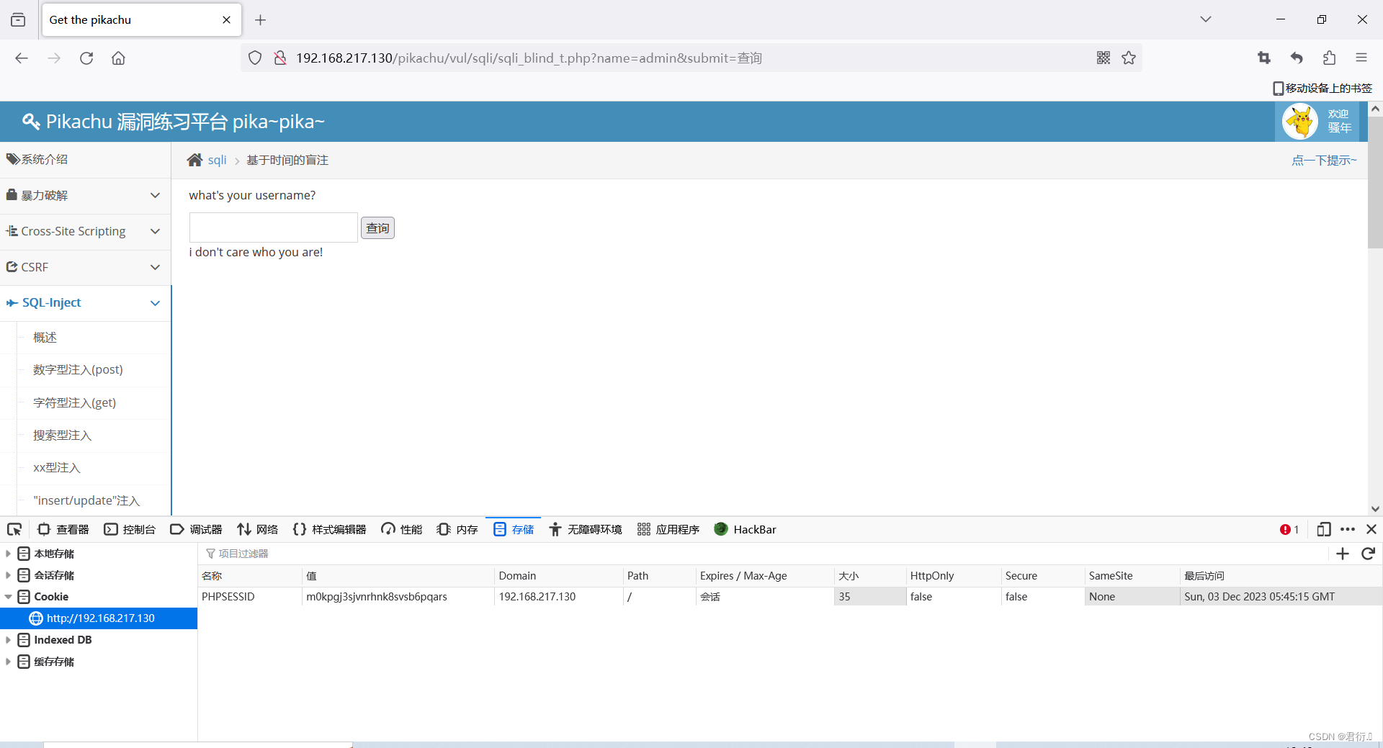Open the recent browsing view icon
1383x748 pixels.
point(18,20)
